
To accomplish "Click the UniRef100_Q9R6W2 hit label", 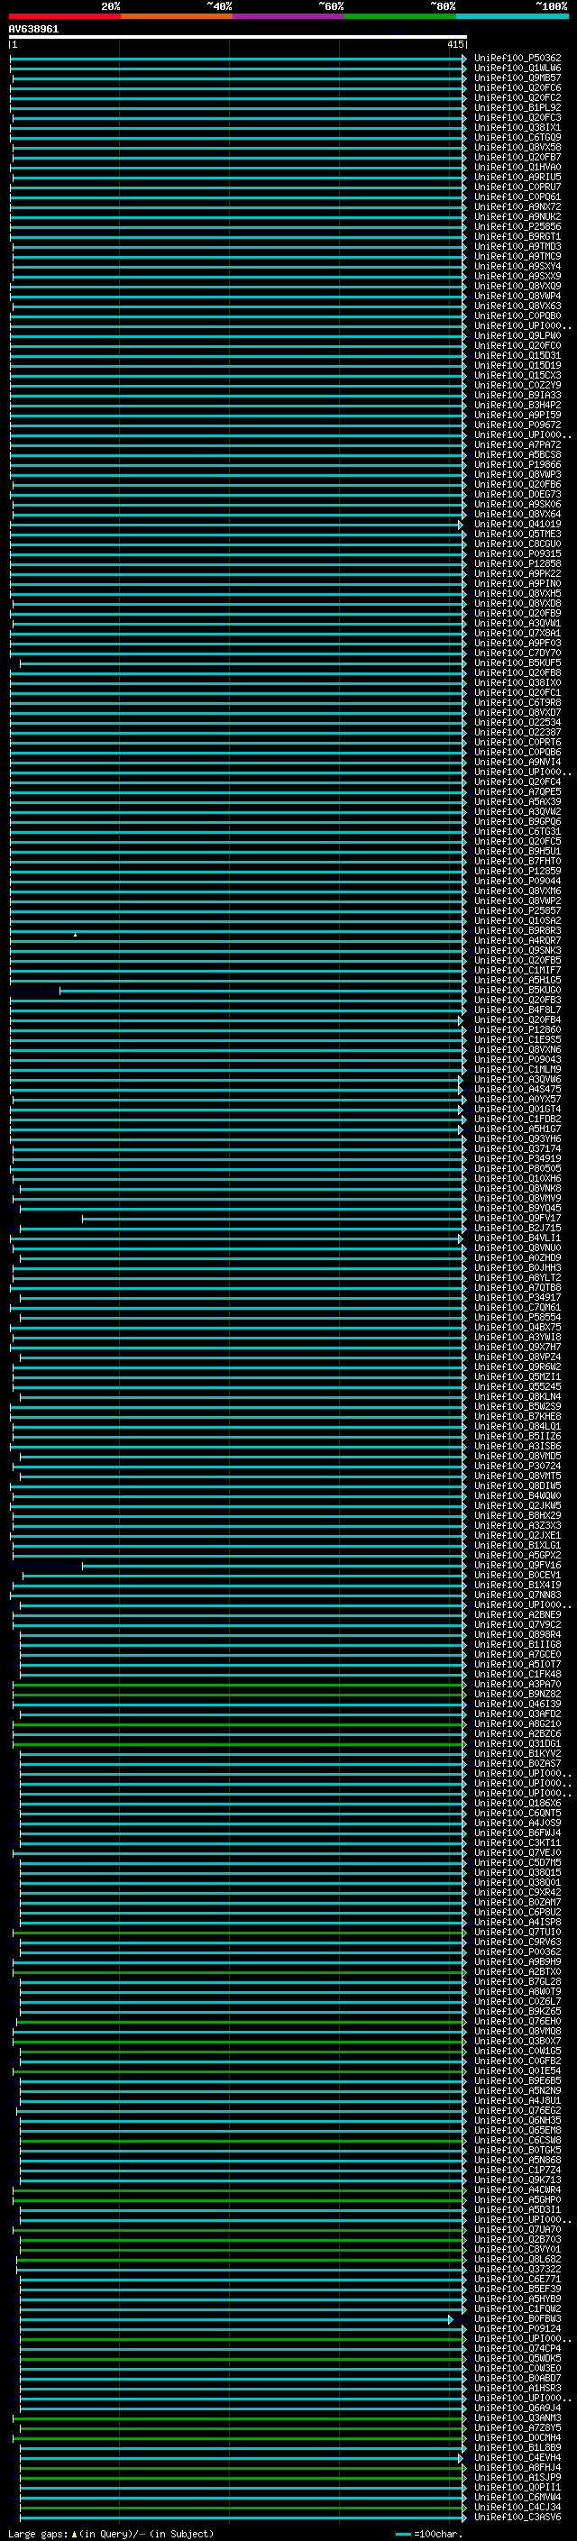I will (x=517, y=1367).
